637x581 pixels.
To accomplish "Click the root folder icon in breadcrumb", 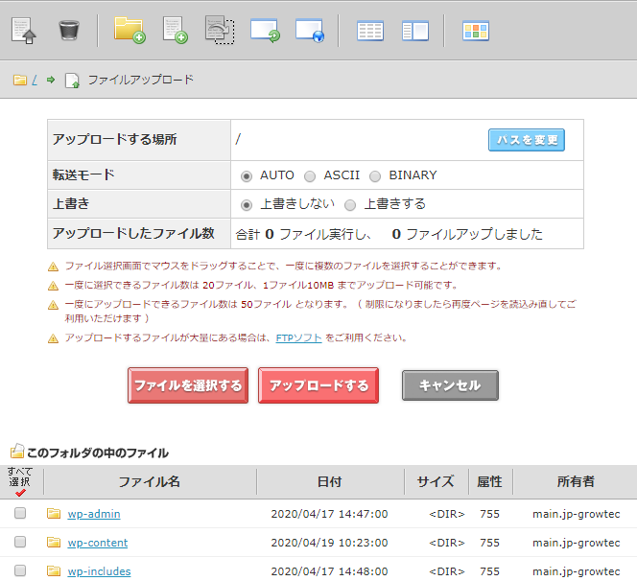I will 19,80.
